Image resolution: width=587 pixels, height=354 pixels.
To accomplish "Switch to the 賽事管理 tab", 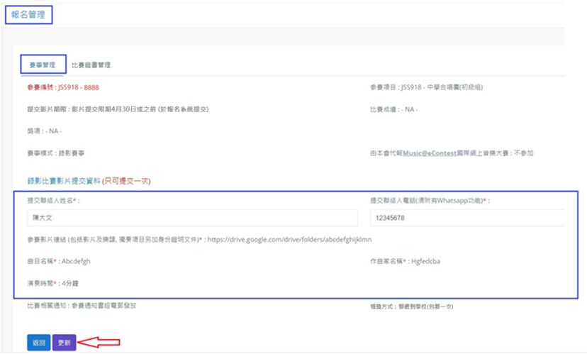I will point(43,65).
